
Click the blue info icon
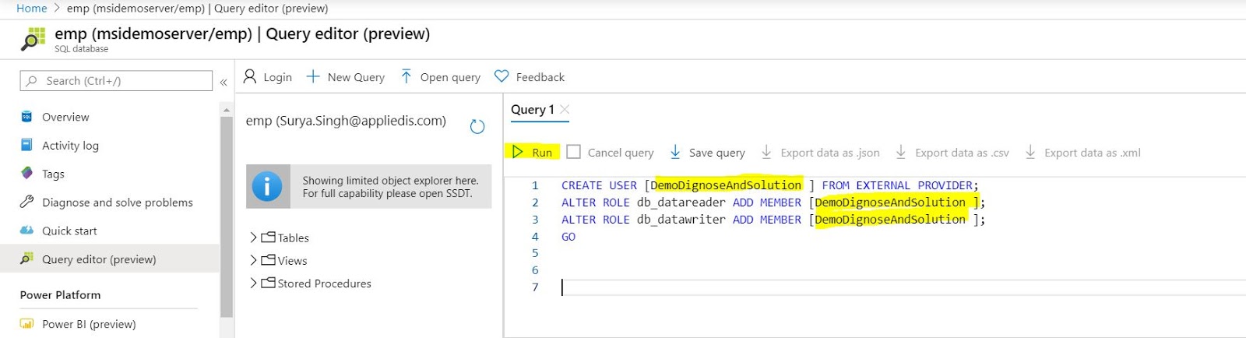click(x=267, y=187)
